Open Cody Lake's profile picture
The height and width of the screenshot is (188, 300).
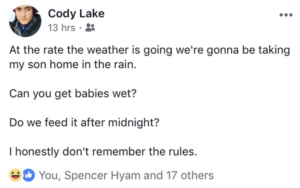(x=25, y=21)
